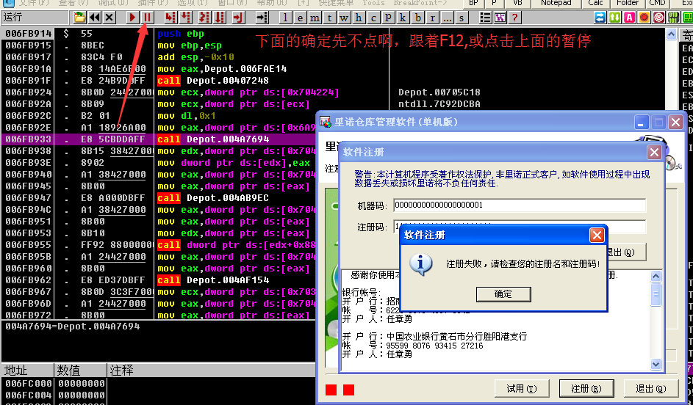Show Windows with 'w' button
Image resolution: width=693 pixels, height=405 pixels.
tap(344, 18)
